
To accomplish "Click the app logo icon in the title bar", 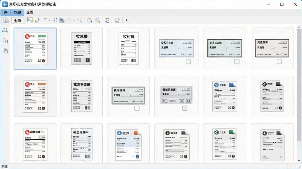I will (x=5, y=4).
